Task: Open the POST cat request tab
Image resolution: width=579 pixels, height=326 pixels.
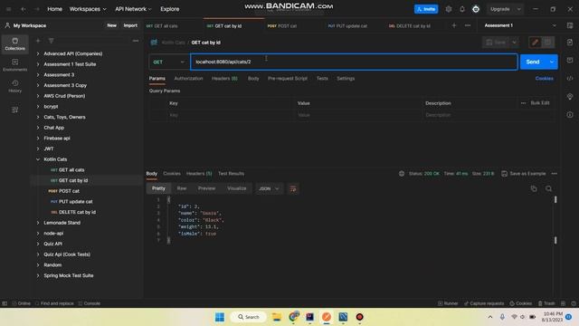Action: pos(282,26)
